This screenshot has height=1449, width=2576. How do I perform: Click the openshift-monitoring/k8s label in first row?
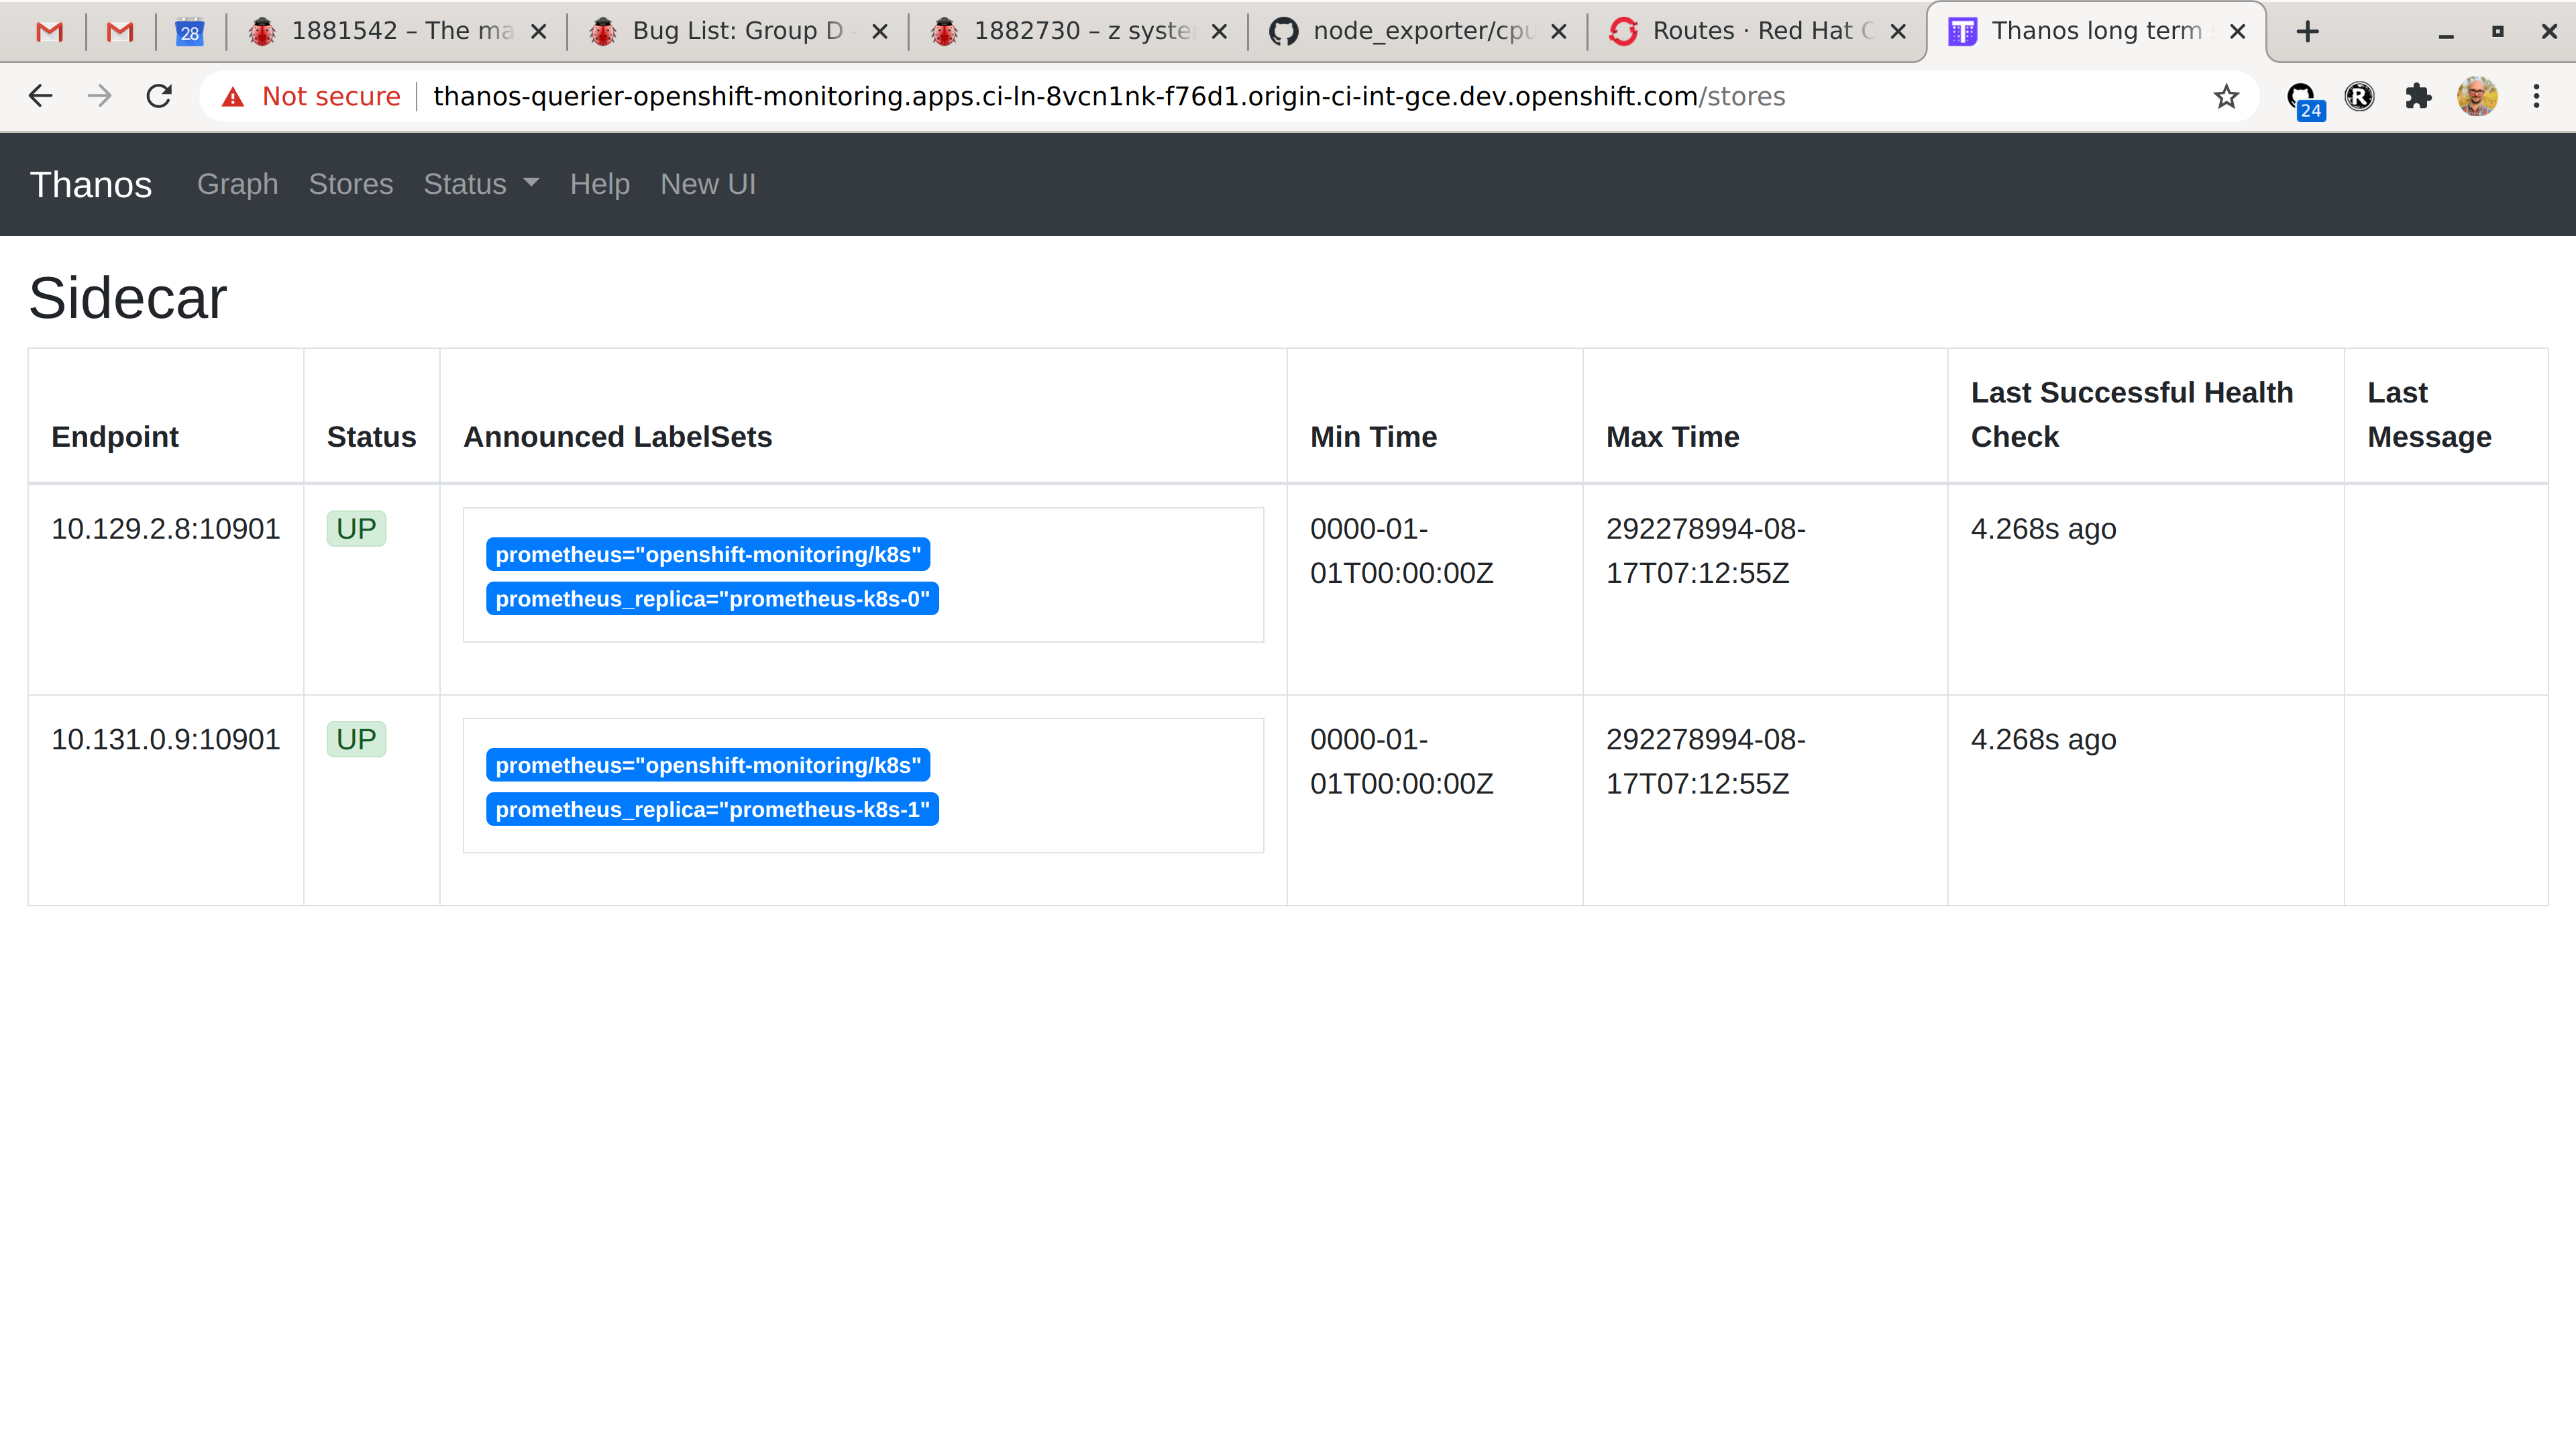pos(708,555)
